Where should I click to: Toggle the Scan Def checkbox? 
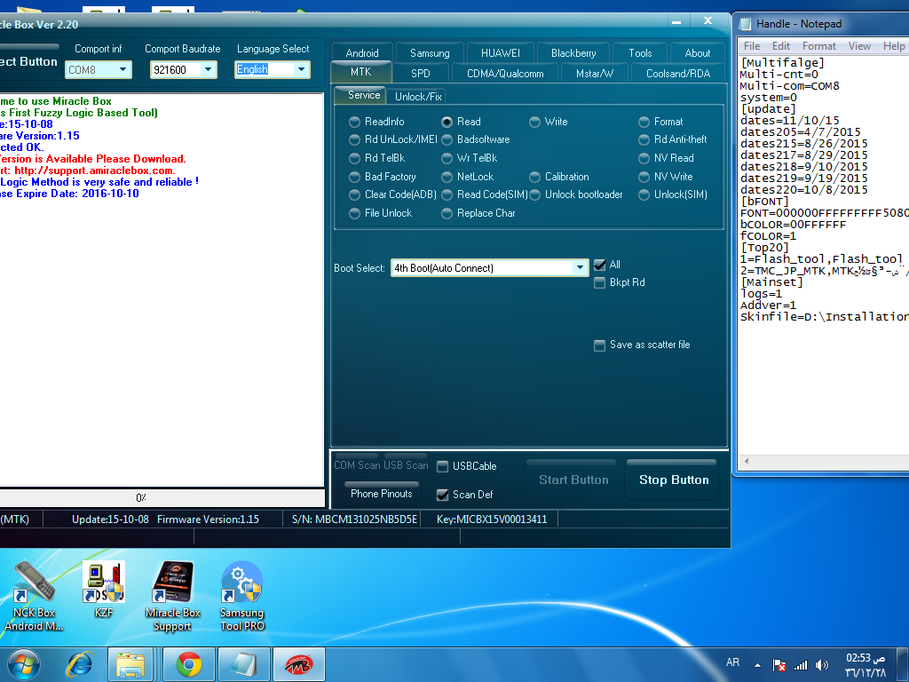coord(443,495)
